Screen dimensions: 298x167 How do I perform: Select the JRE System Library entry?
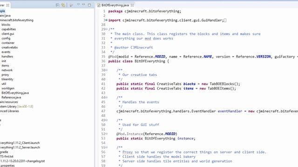pos(17,106)
